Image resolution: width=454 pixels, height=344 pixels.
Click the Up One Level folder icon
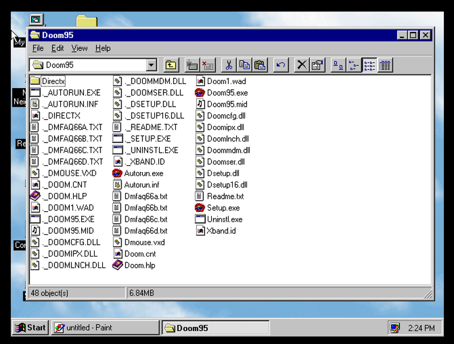coord(171,65)
